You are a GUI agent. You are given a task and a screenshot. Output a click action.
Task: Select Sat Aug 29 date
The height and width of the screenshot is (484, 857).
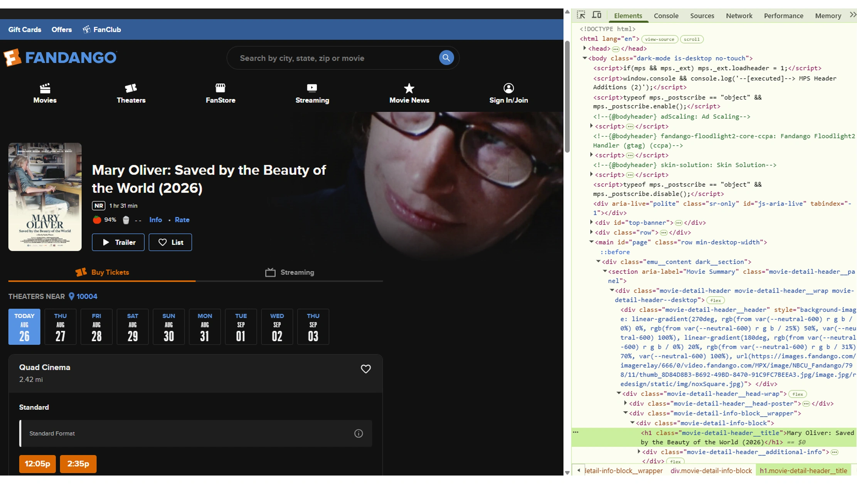tap(133, 327)
